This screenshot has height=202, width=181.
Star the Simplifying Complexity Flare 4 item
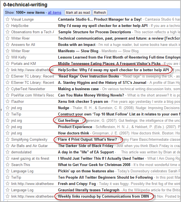point(8,139)
